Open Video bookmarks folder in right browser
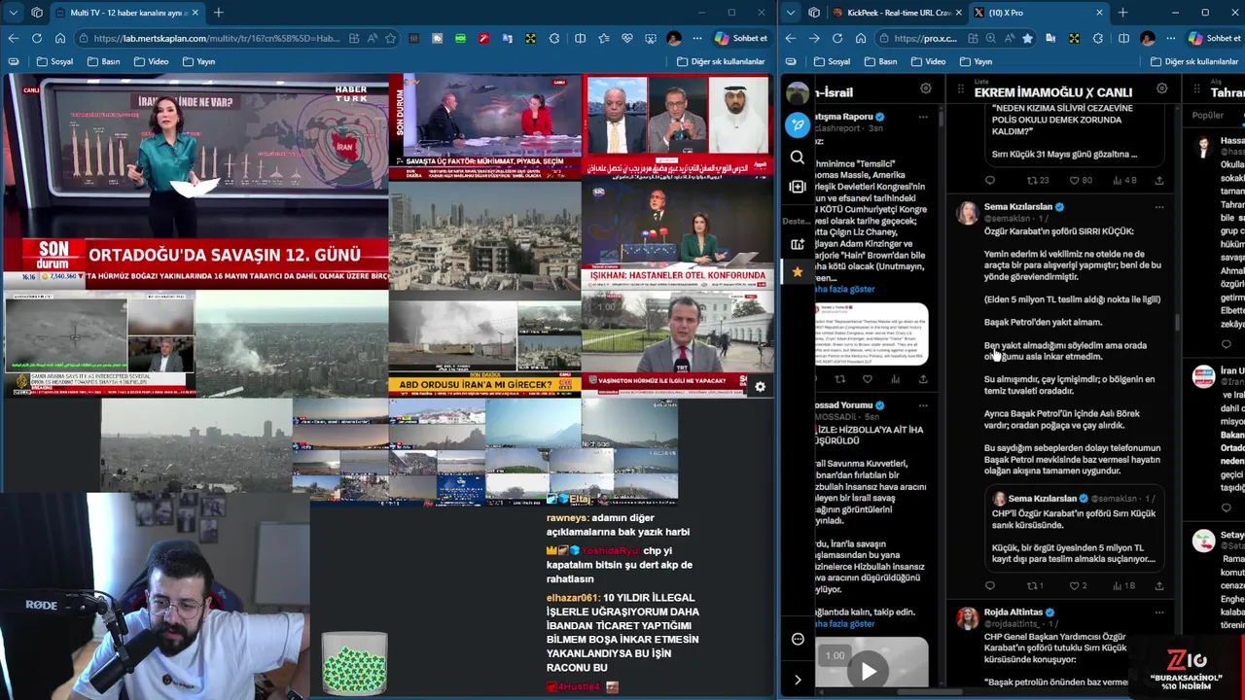1245x700 pixels. pyautogui.click(x=928, y=61)
